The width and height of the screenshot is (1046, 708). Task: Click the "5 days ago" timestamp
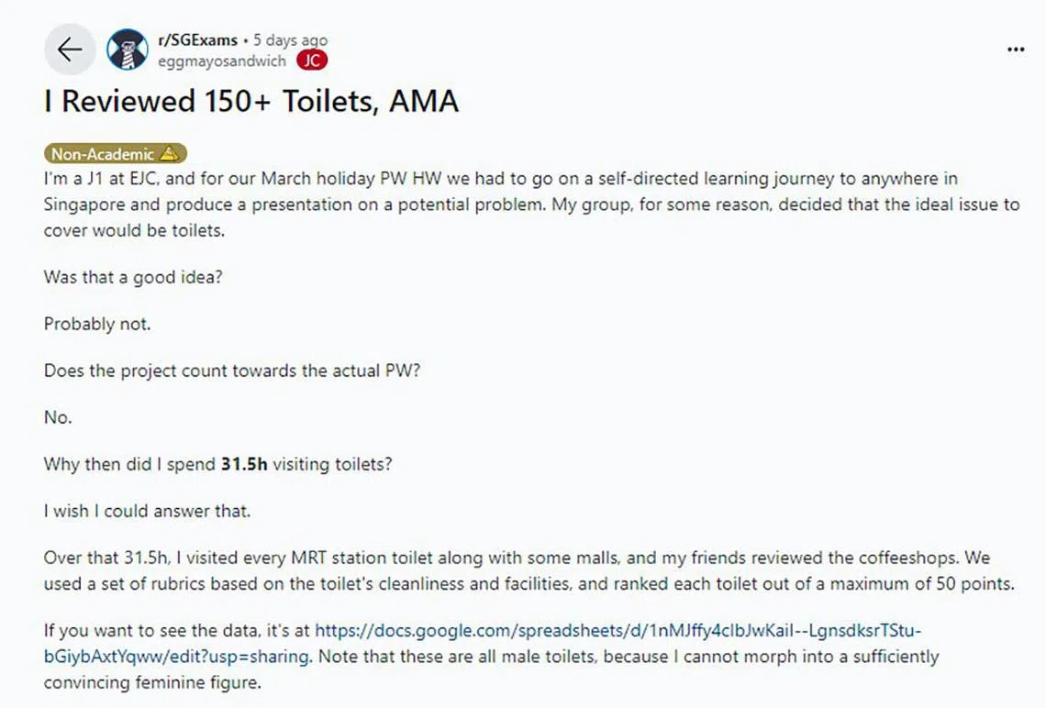tap(290, 40)
